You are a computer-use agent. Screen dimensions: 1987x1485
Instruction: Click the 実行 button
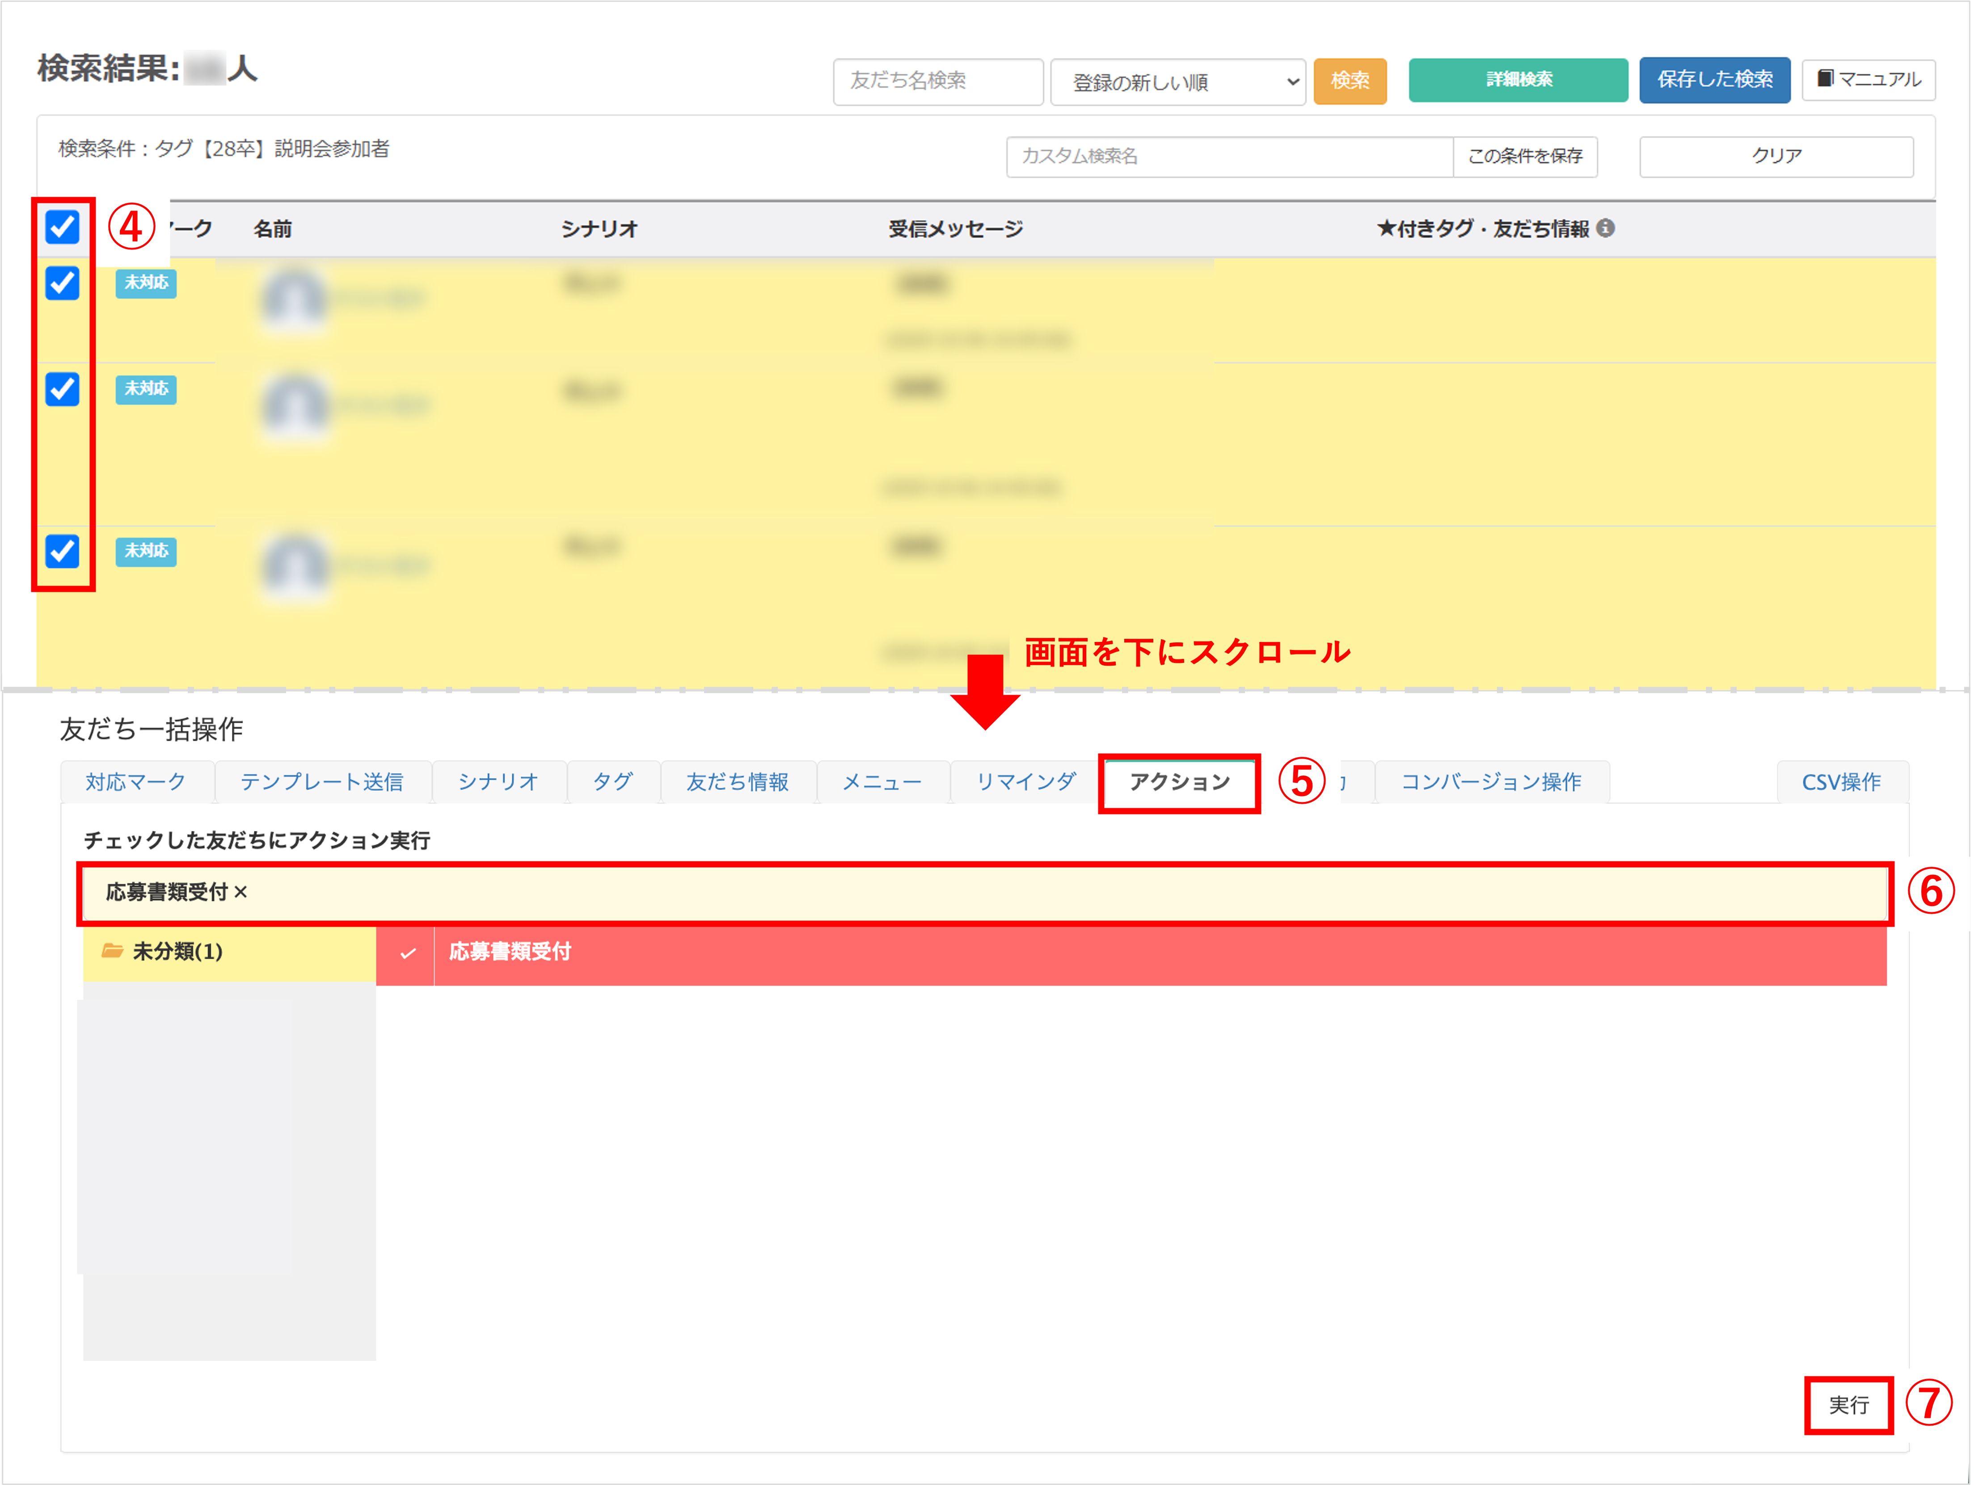click(1849, 1406)
